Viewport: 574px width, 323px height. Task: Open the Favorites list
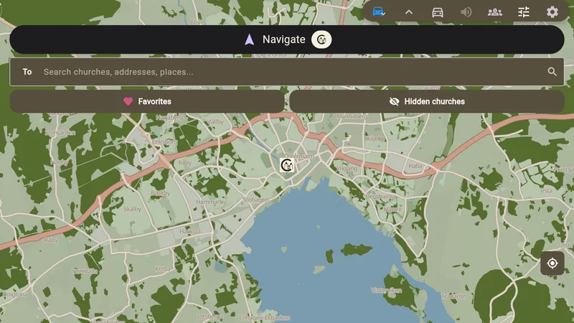click(x=147, y=101)
